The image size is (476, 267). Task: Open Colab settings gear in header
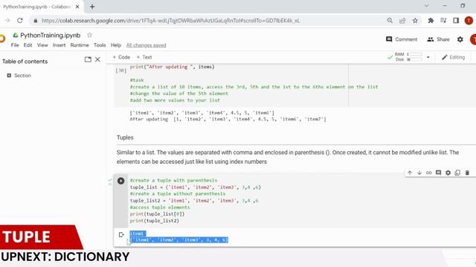tap(460, 39)
